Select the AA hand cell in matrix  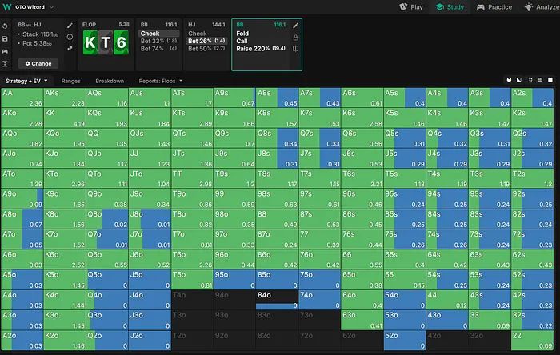[x=22, y=98]
